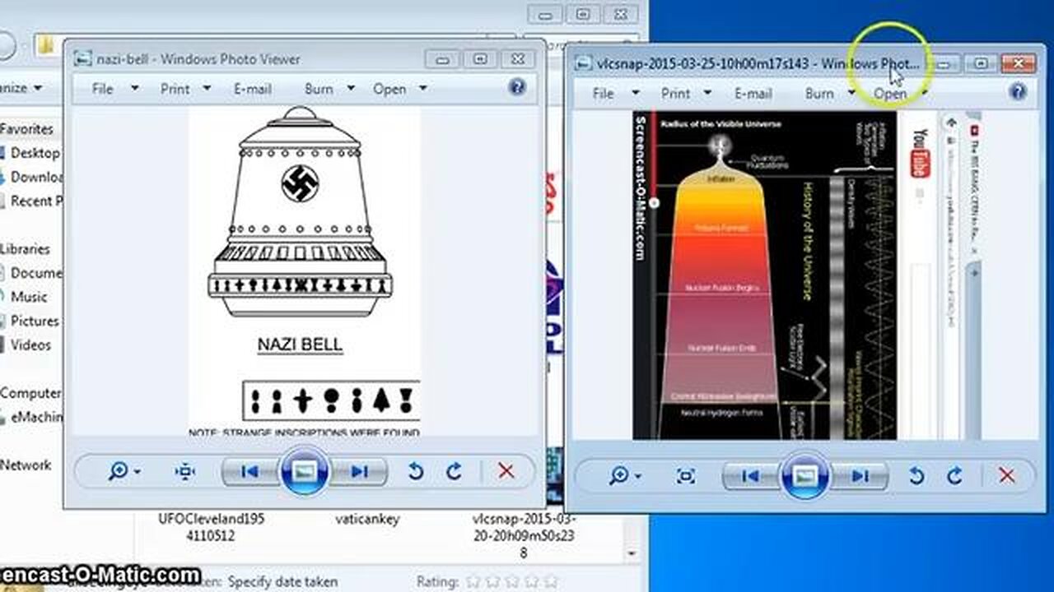Rotate clockwise in nazi-bell viewer
The image size is (1054, 592).
point(454,471)
